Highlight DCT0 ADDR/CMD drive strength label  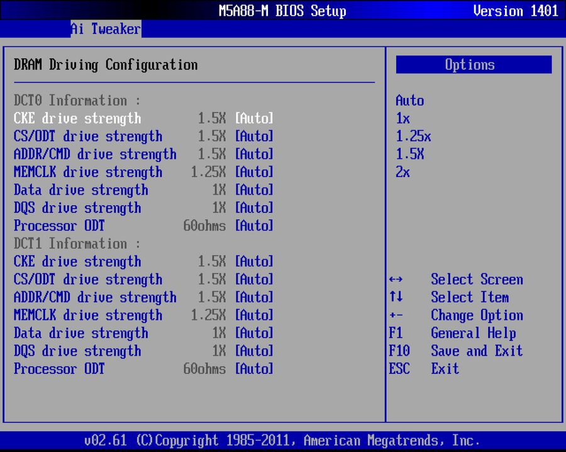coord(95,154)
